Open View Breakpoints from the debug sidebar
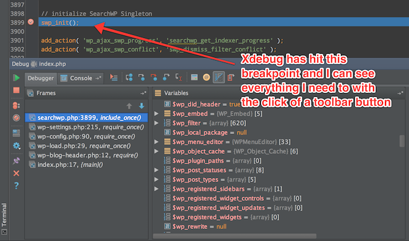Image resolution: width=409 pixels, height=241 pixels. [16, 105]
